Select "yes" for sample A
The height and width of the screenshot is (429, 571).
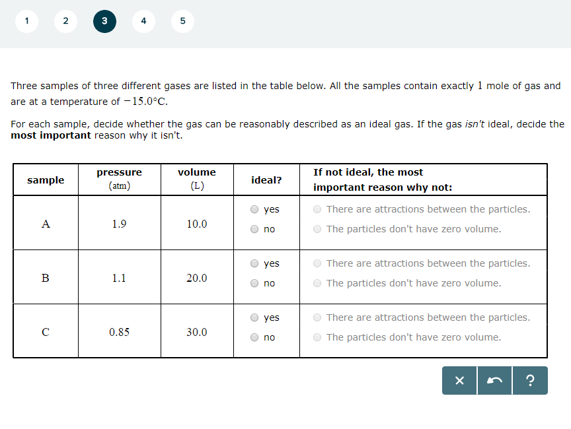tap(254, 209)
